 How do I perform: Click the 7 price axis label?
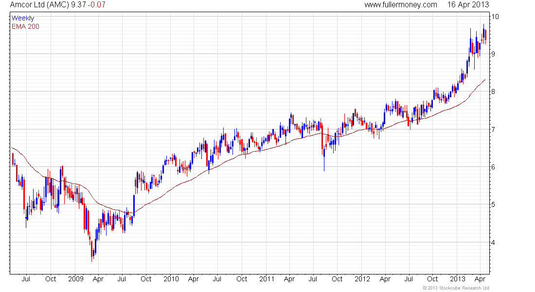click(493, 129)
